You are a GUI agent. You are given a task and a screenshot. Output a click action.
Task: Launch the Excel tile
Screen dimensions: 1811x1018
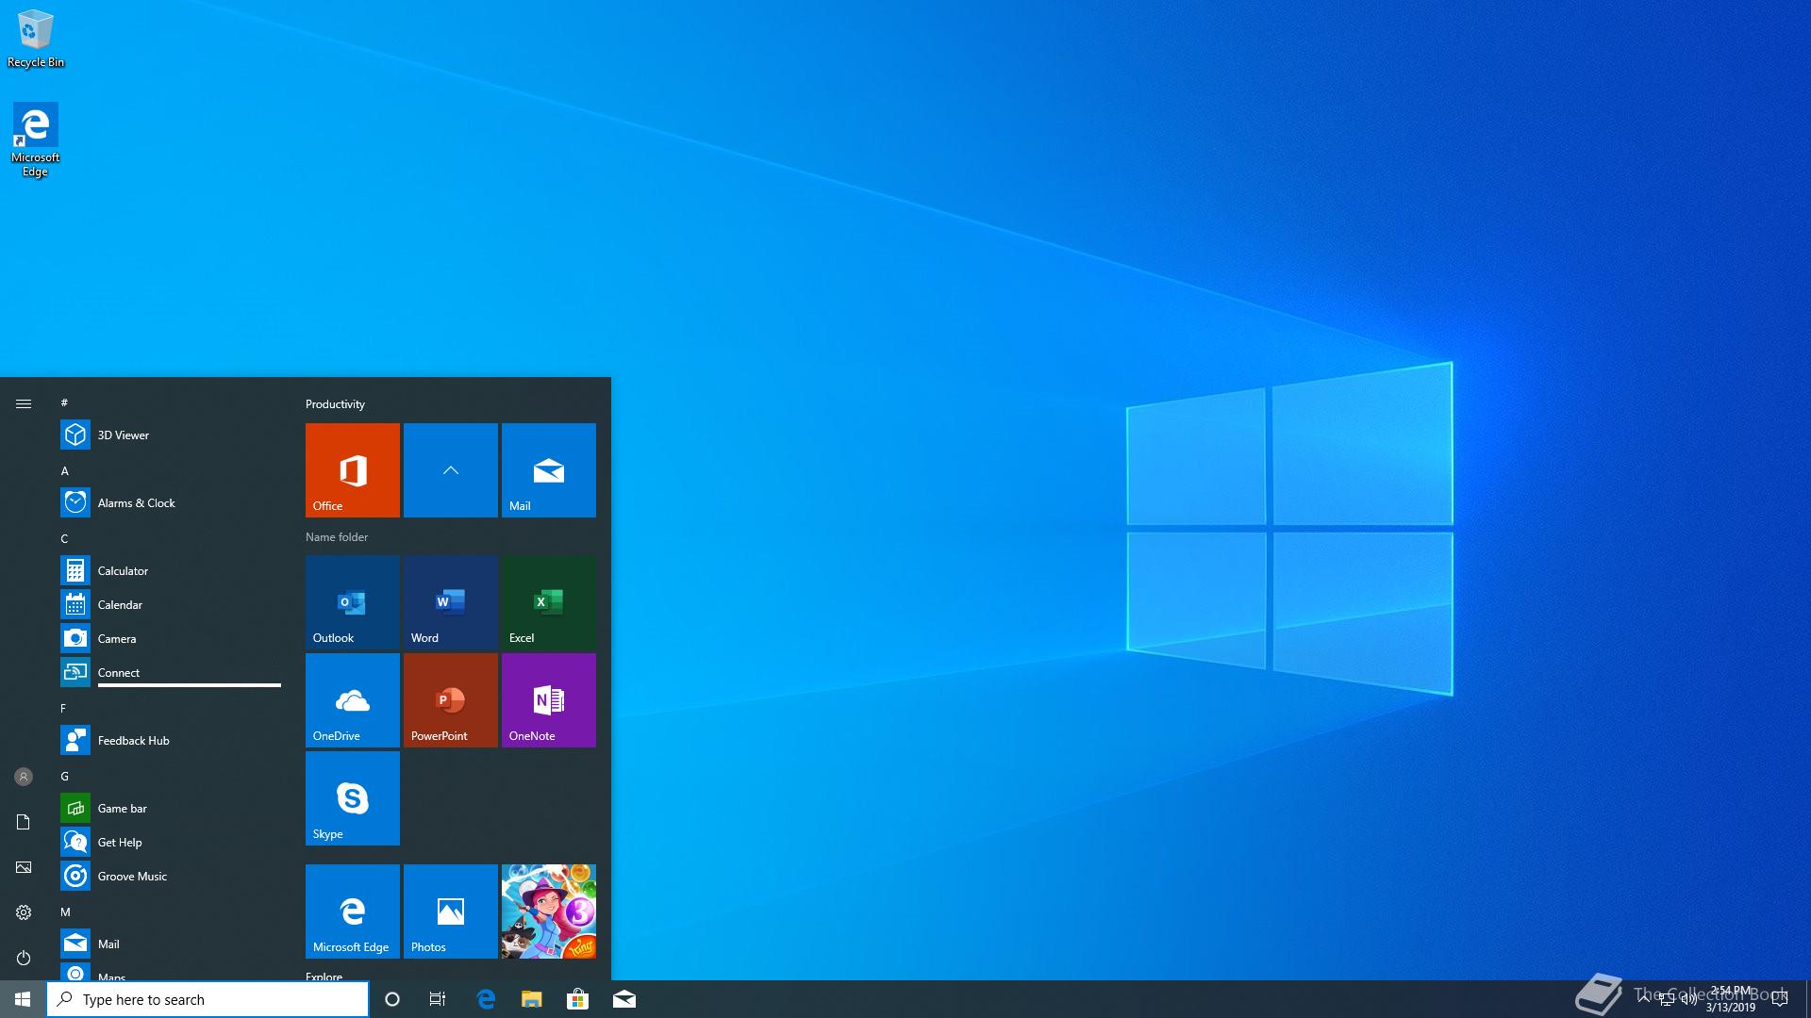point(548,601)
